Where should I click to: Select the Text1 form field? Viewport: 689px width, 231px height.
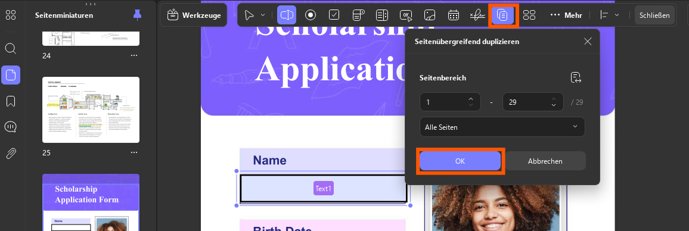pos(323,189)
